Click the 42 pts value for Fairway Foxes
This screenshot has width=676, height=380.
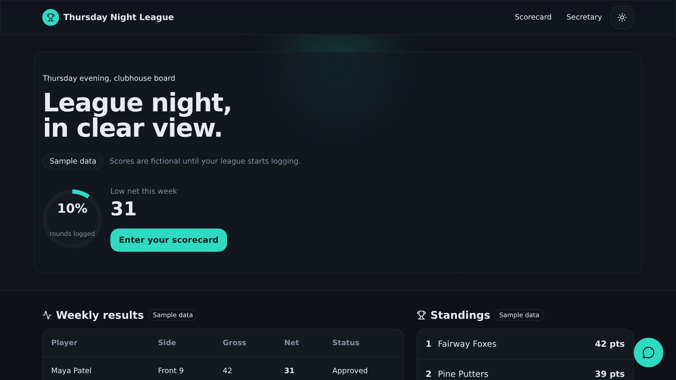point(609,344)
